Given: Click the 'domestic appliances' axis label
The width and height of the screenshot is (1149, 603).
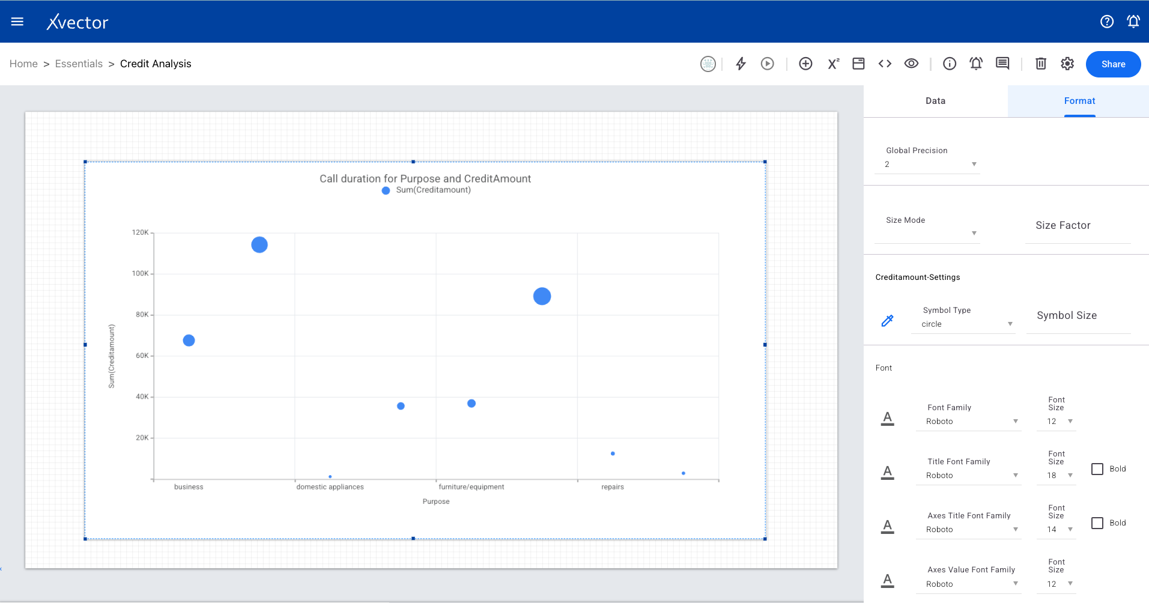Looking at the screenshot, I should click(330, 487).
